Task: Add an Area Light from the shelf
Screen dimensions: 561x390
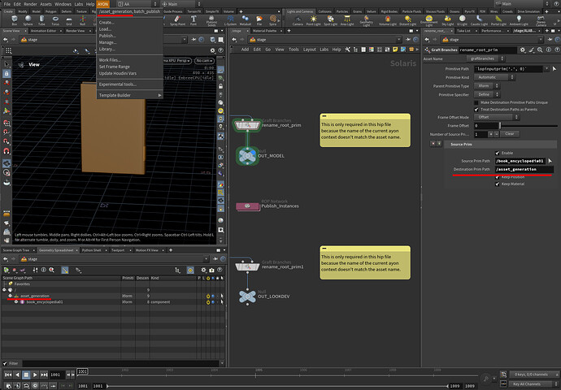Action: [346, 20]
